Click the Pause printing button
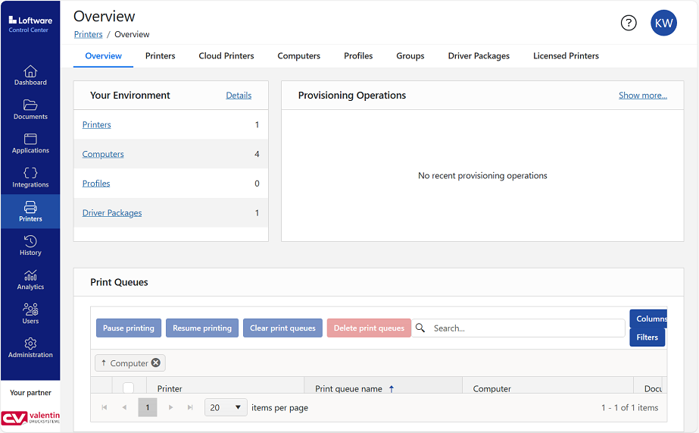699x433 pixels. (x=129, y=328)
